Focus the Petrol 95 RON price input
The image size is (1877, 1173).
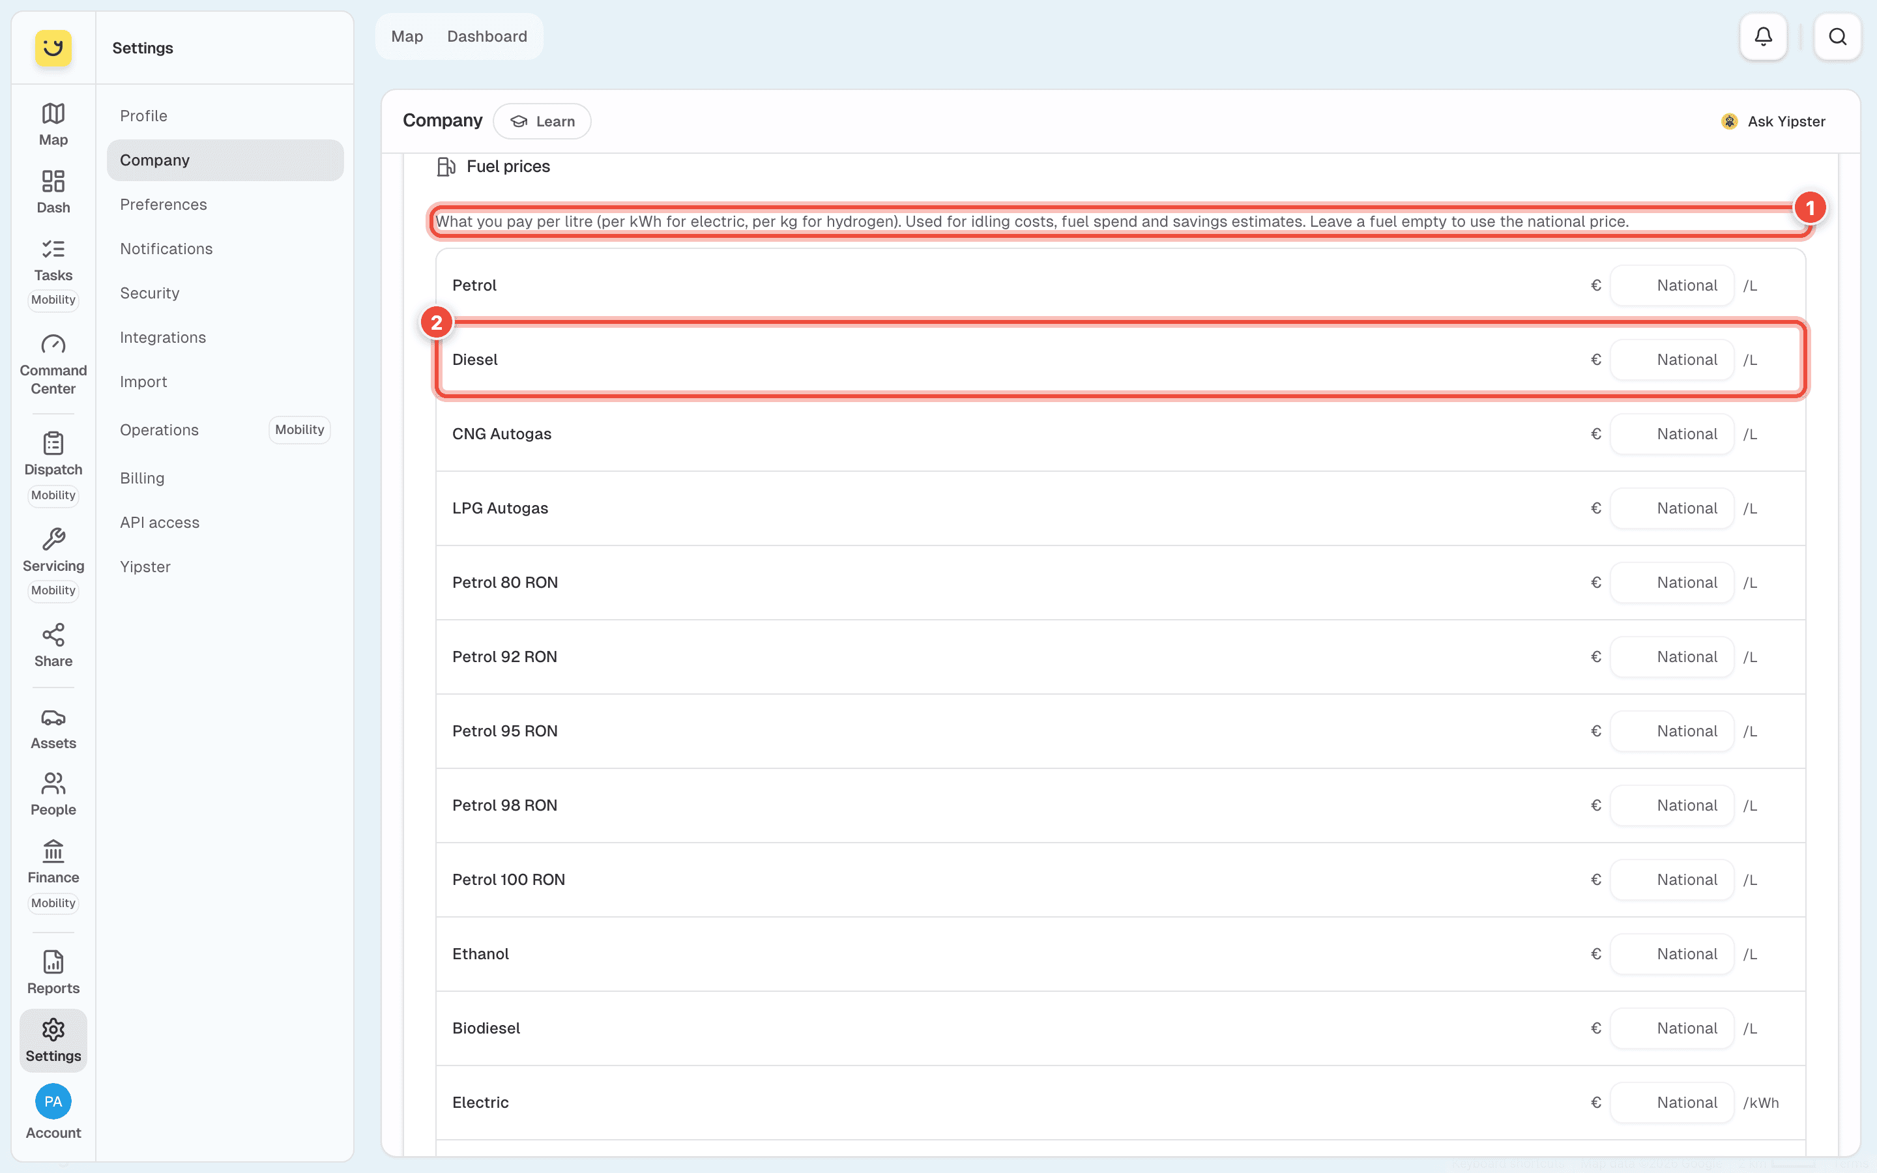click(x=1672, y=731)
